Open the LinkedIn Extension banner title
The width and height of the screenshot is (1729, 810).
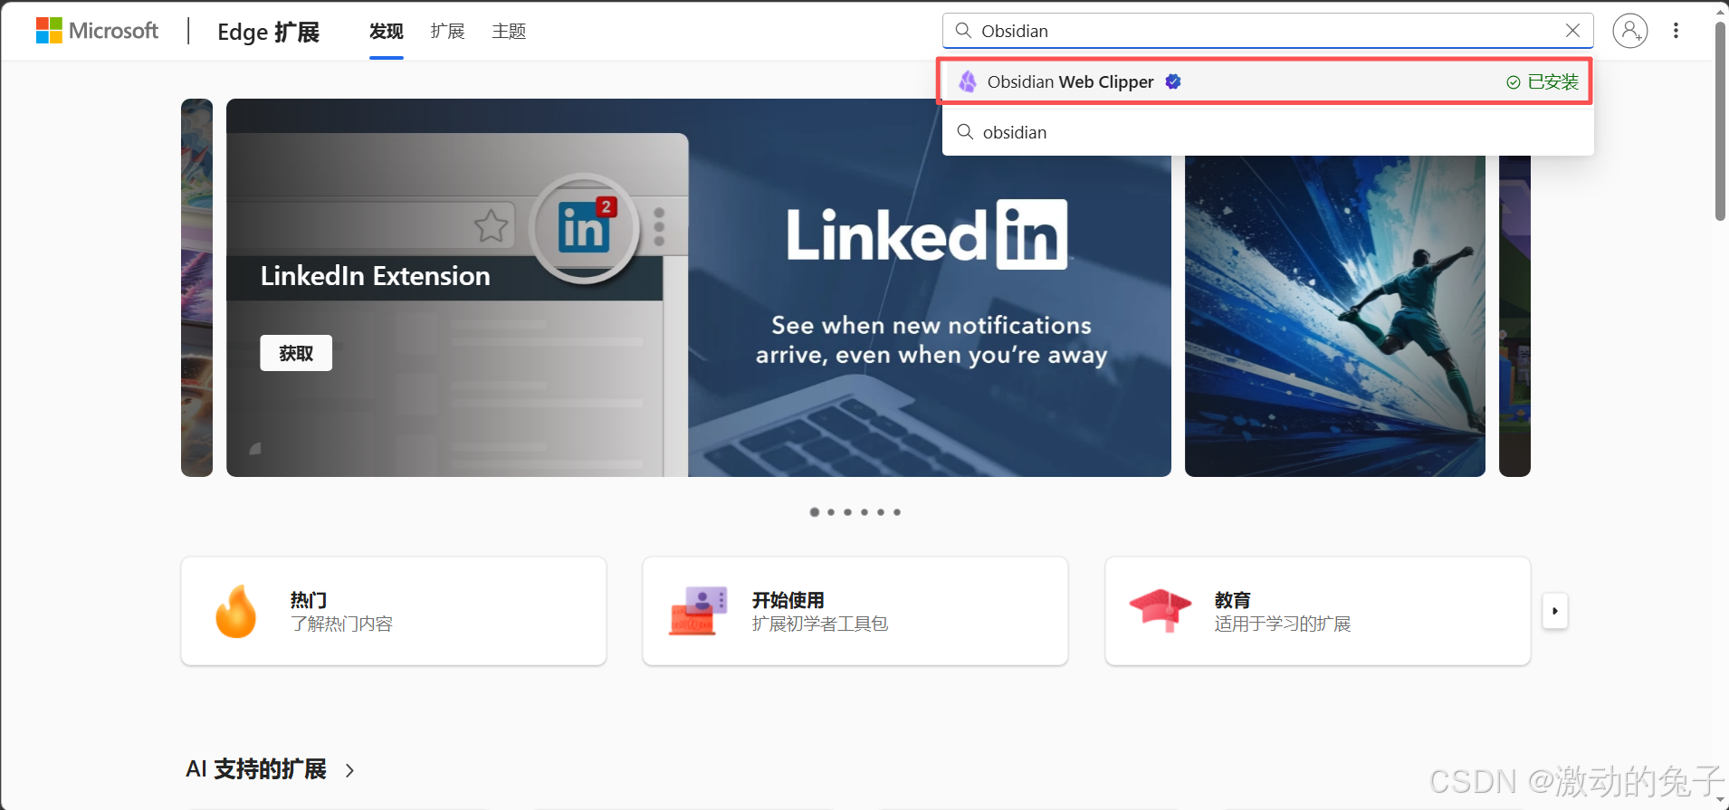[376, 276]
